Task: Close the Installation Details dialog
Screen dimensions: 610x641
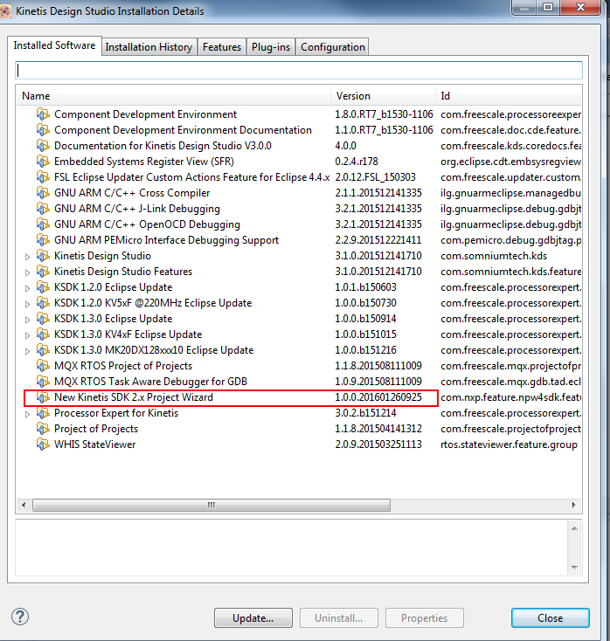Action: [551, 617]
